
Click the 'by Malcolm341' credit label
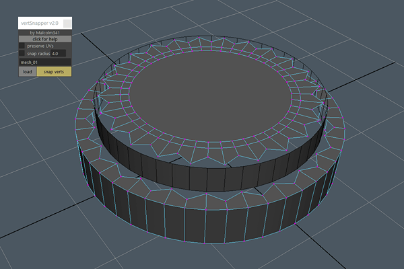click(x=44, y=32)
